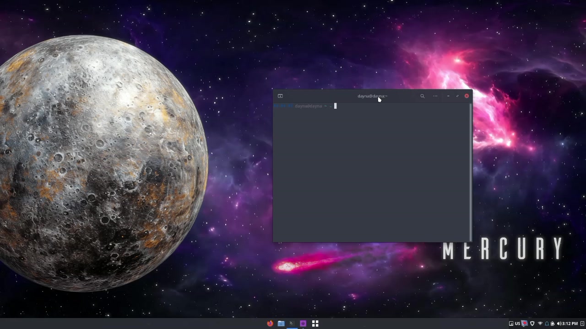Viewport: 586px width, 329px height.
Task: Open a new terminal tab
Action: (280, 96)
